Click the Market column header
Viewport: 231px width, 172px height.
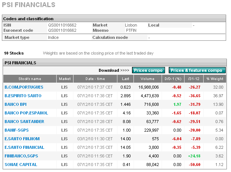pos(65,79)
